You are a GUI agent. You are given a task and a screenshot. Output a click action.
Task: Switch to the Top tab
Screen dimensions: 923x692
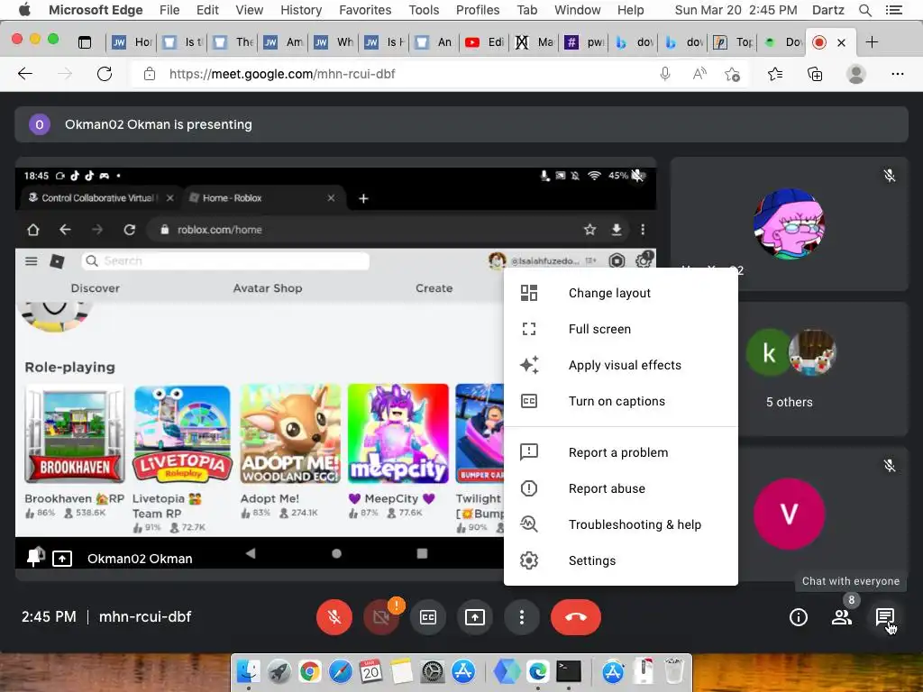734,41
